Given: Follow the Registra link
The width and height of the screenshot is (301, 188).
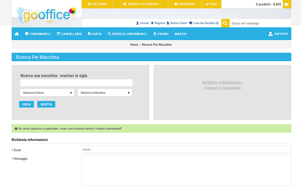Looking at the screenshot, I should coord(160,23).
